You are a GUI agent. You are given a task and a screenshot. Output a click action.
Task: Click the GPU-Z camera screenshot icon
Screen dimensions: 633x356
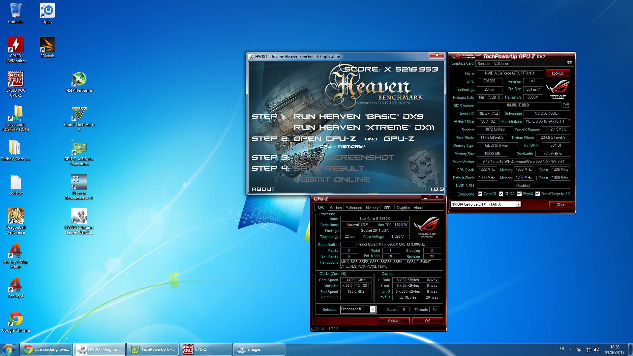click(569, 63)
